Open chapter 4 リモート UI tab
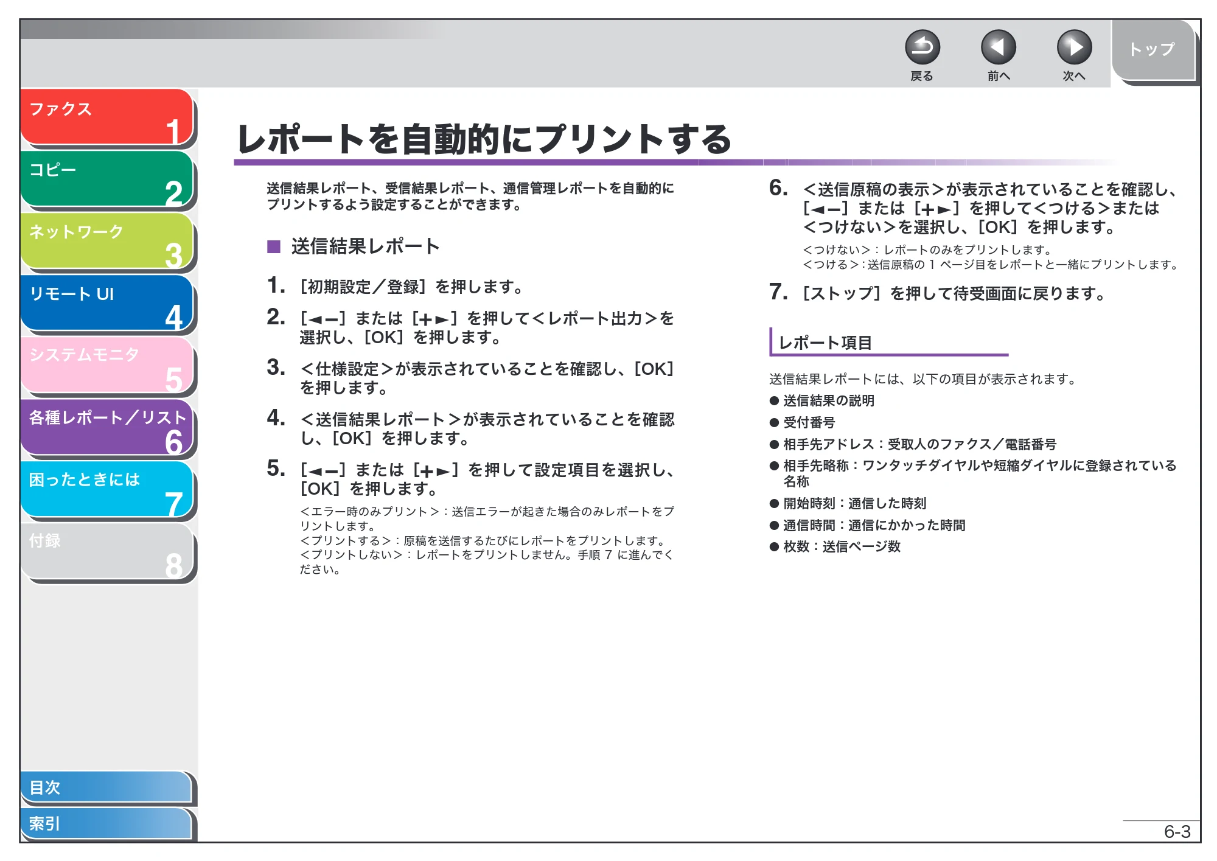 click(x=107, y=302)
